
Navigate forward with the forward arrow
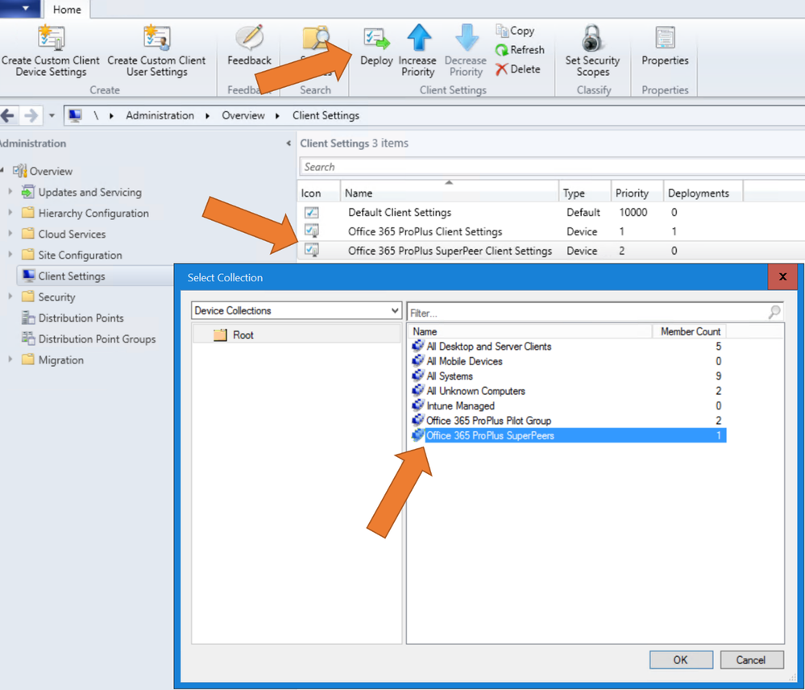click(31, 115)
